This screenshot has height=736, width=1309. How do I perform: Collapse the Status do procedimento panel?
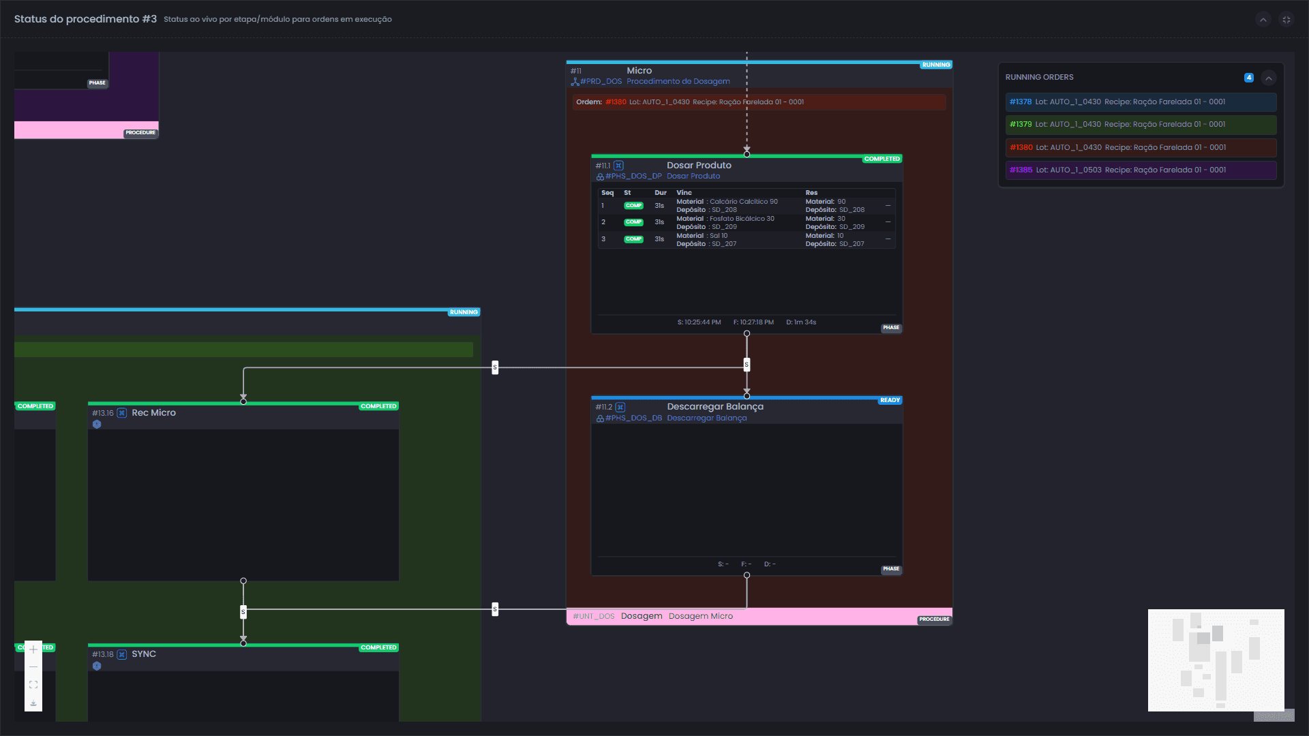pyautogui.click(x=1263, y=20)
